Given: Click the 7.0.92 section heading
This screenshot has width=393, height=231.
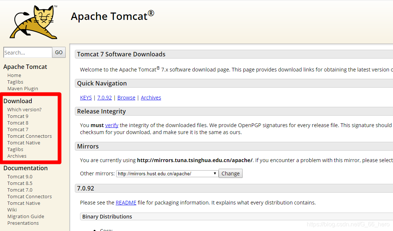Looking at the screenshot, I should click(x=86, y=188).
